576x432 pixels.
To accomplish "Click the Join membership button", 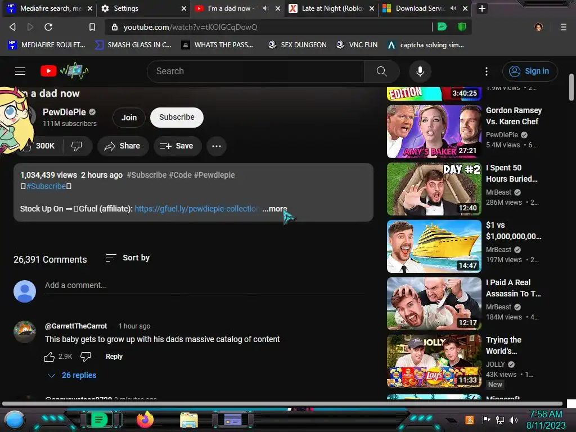I will [129, 118].
